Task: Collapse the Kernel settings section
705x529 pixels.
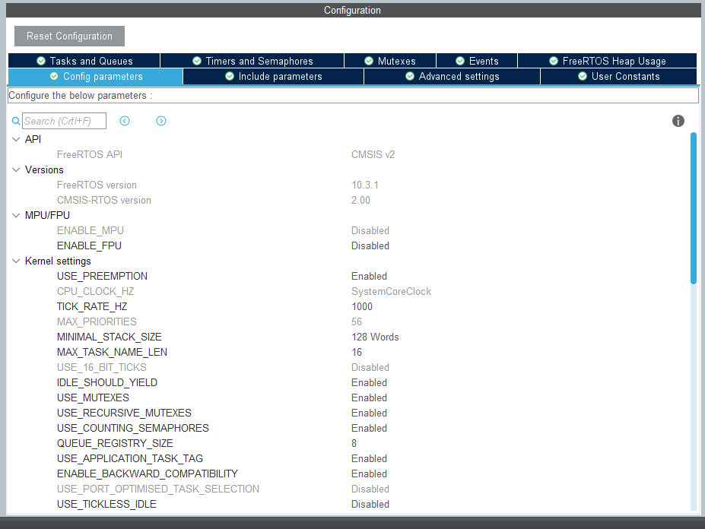Action: point(16,261)
